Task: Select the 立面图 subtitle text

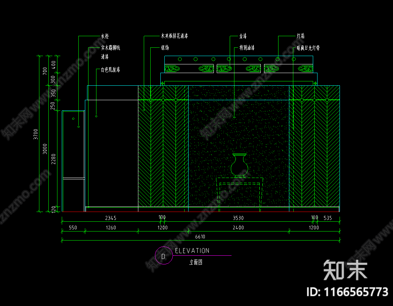Action: point(196,262)
